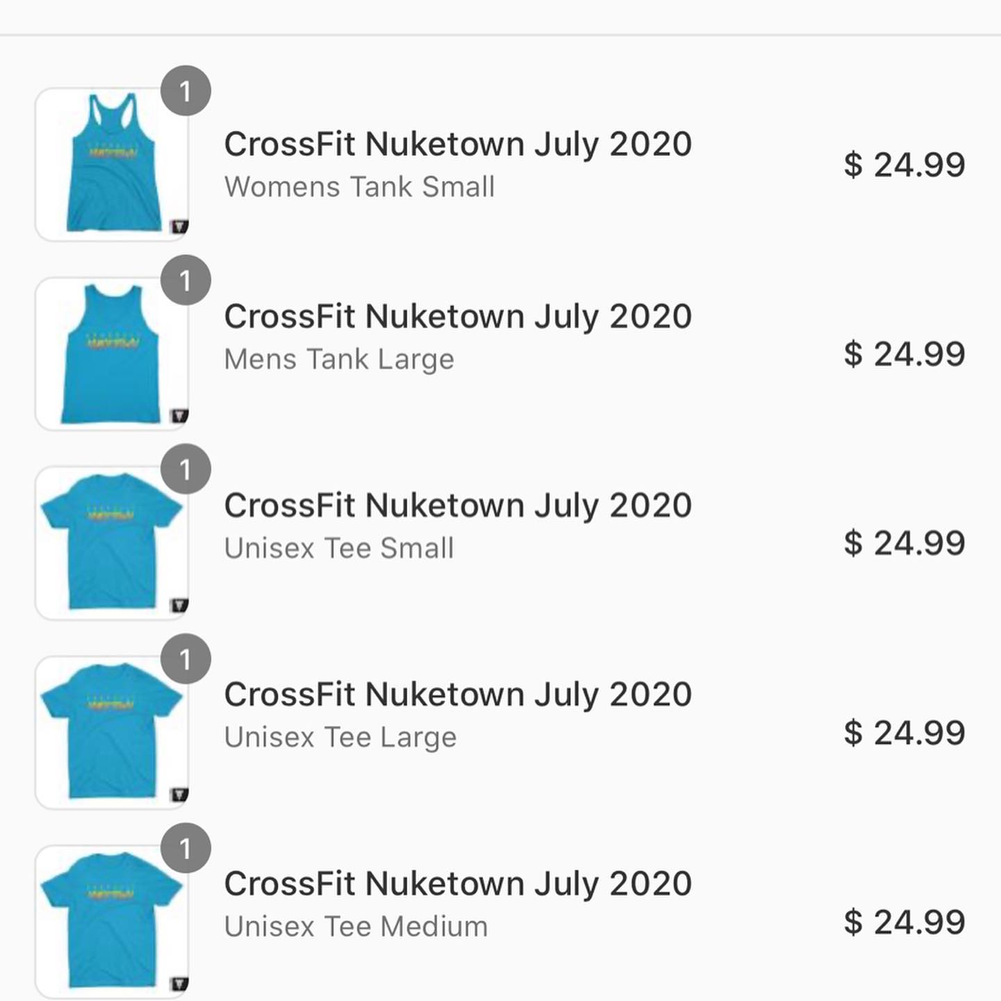Open CrossFit Nuketown title above Mens Tank Large
This screenshot has height=1001, width=1001.
(x=457, y=317)
